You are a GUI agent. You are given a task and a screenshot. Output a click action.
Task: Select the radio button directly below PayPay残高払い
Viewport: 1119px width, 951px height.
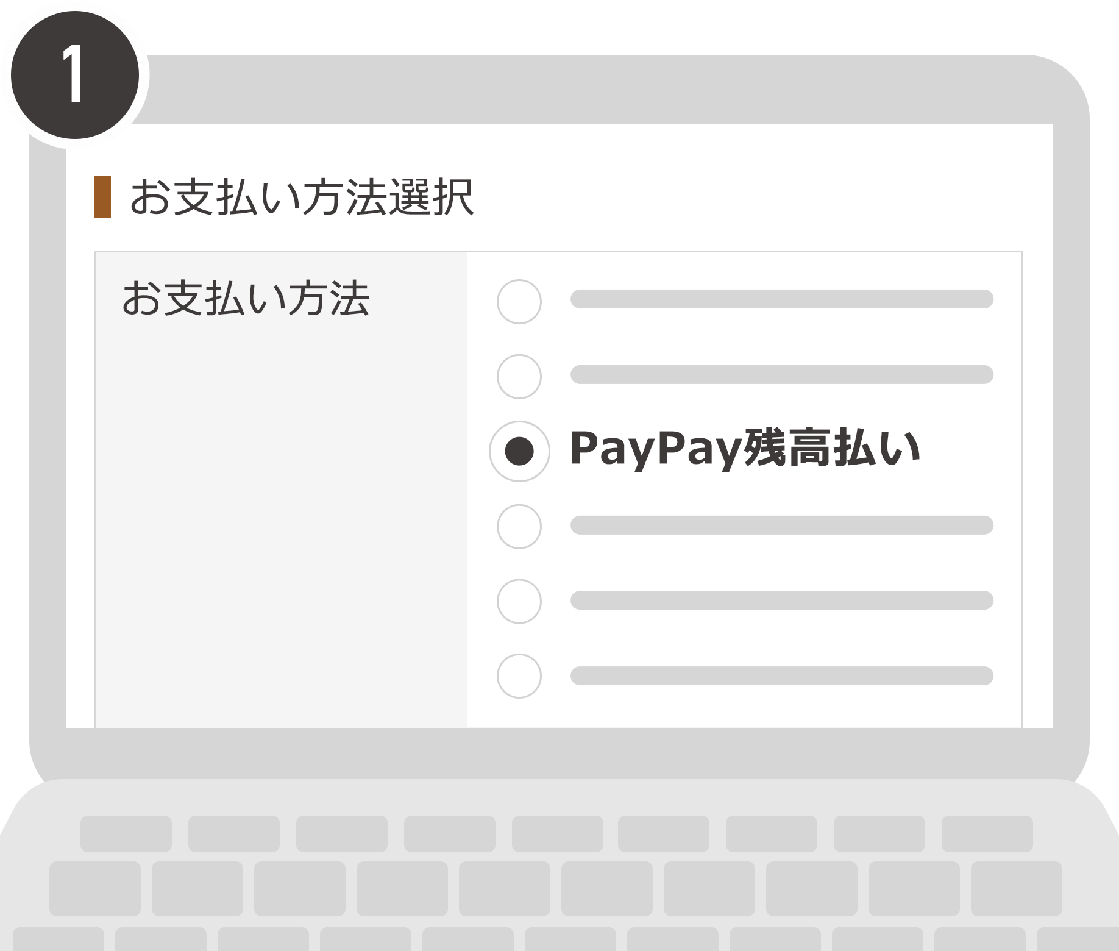(x=519, y=526)
